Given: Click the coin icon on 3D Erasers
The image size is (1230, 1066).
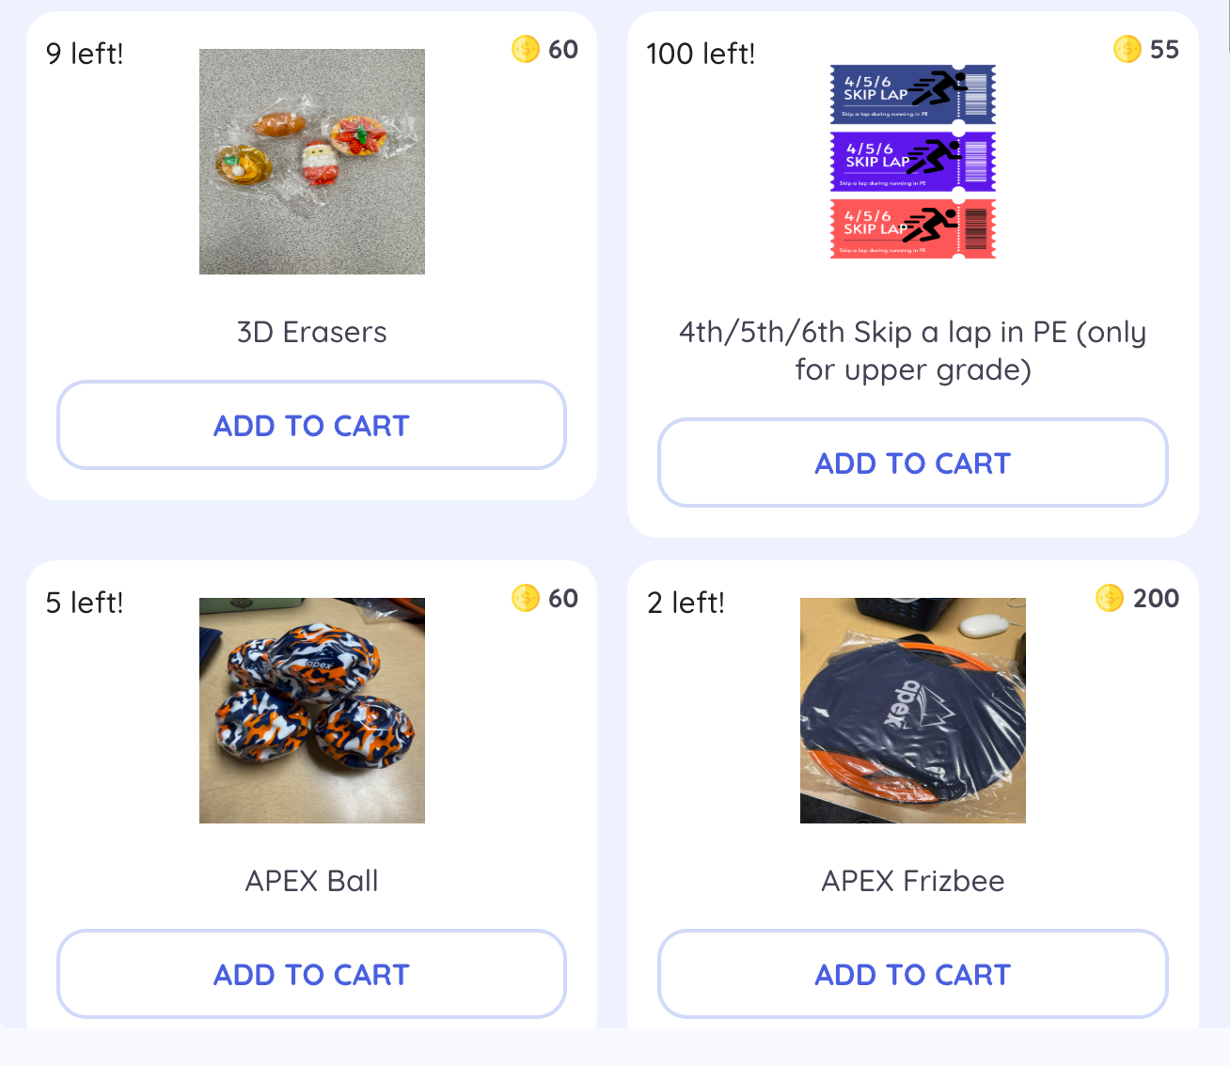Looking at the screenshot, I should (x=525, y=49).
